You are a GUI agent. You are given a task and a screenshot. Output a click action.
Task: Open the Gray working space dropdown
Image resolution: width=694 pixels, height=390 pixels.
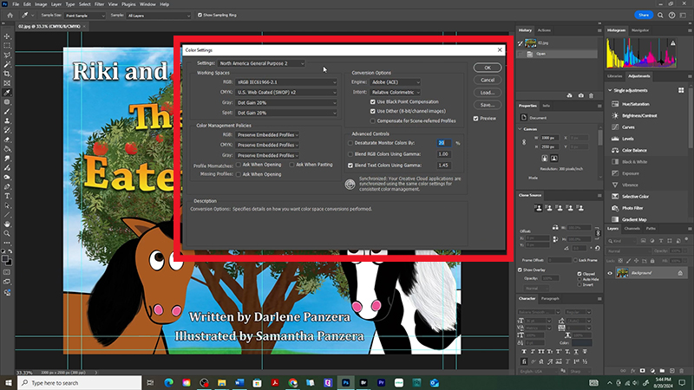point(286,102)
